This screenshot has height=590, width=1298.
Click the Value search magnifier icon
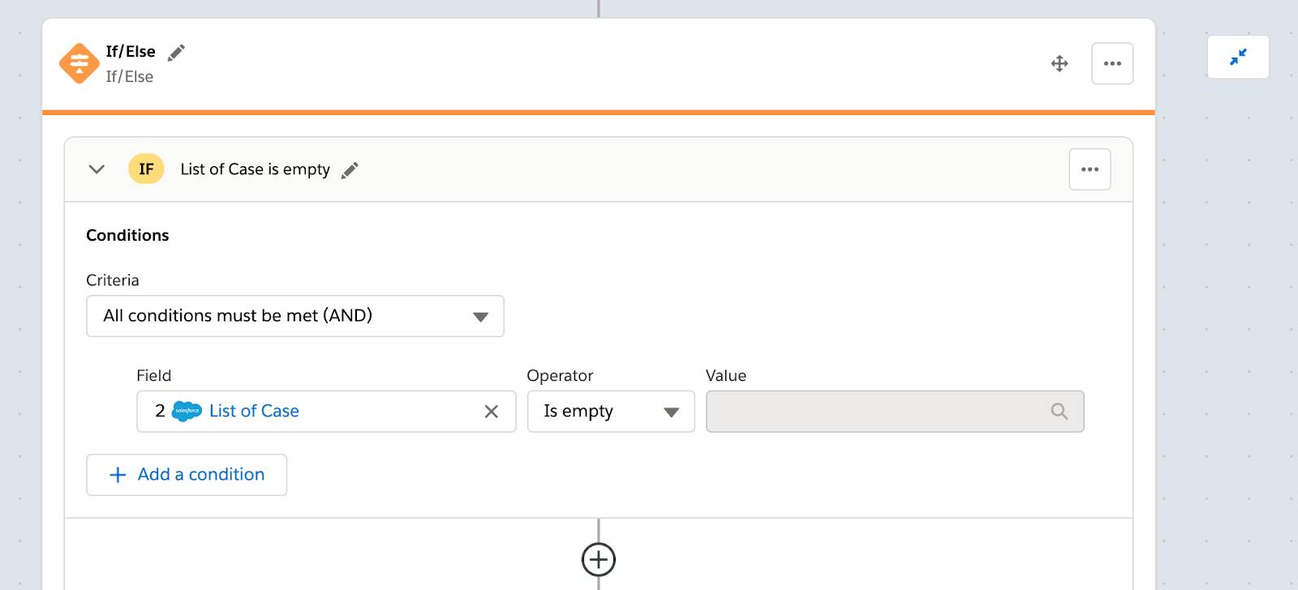[1059, 412]
